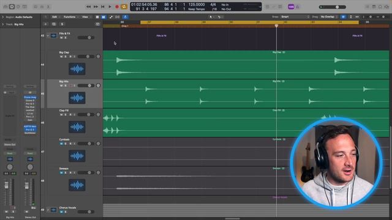Open the Mixer icon in the control bar

point(42,7)
